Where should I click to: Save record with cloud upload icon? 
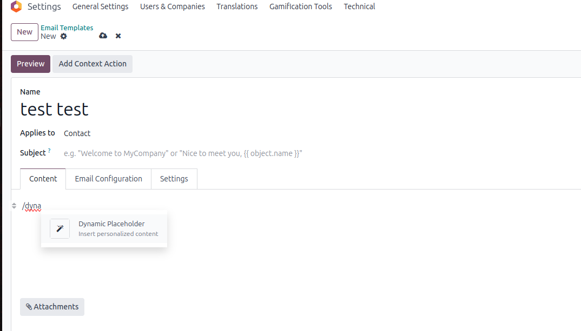(103, 36)
